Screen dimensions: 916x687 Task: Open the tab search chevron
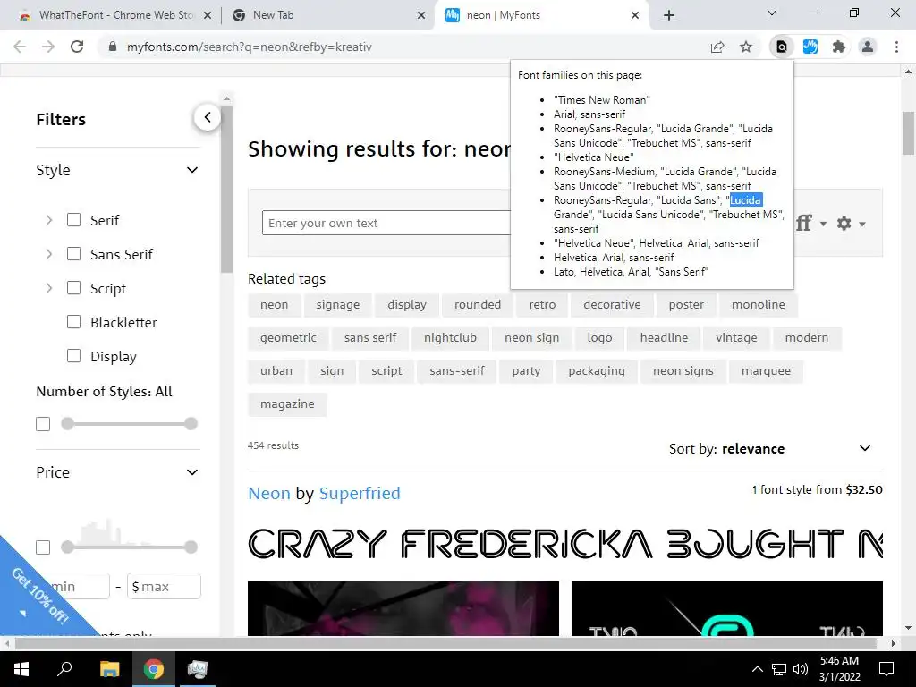[772, 13]
